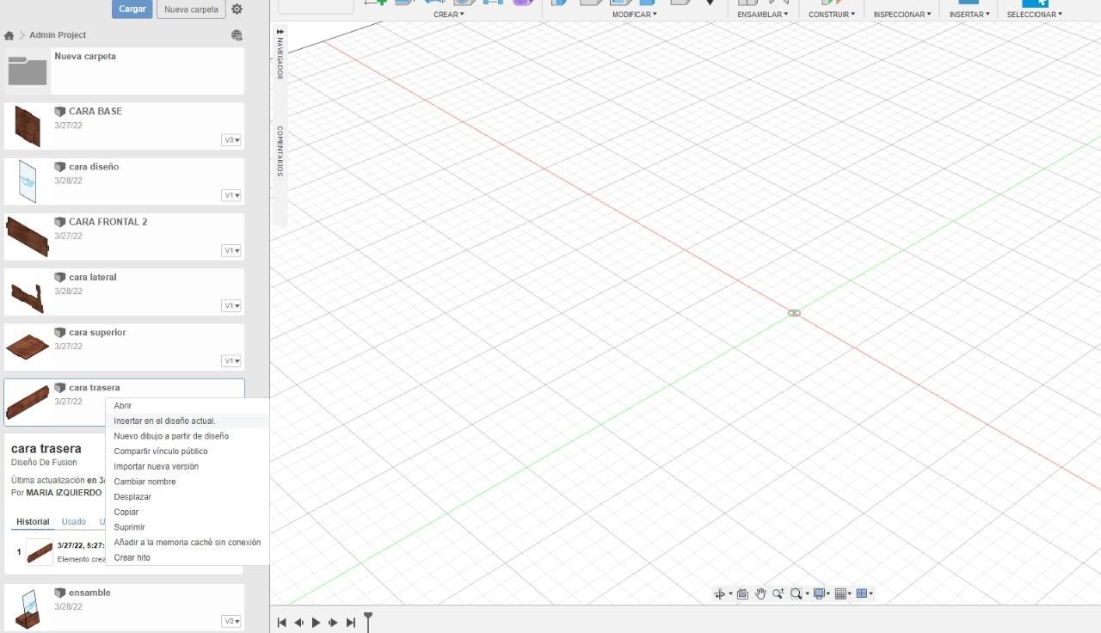
Task: Step forward one timeline feature
Action: coord(333,623)
